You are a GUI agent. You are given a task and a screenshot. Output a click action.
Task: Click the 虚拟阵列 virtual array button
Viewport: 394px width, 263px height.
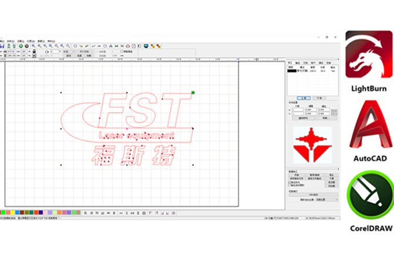point(304,118)
